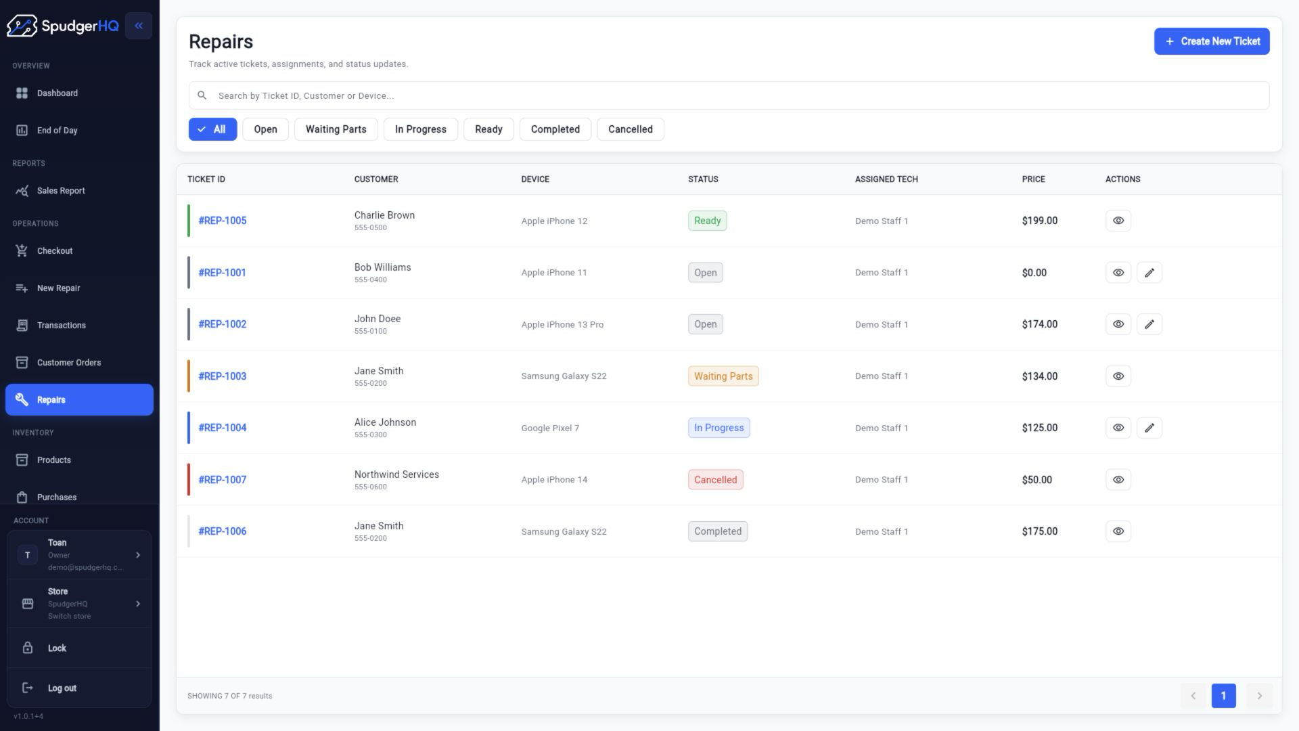This screenshot has height=731, width=1299.
Task: Click customer name Northwind Services
Action: click(x=396, y=474)
